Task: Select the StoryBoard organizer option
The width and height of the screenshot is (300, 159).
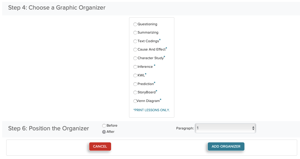Action: click(x=135, y=92)
